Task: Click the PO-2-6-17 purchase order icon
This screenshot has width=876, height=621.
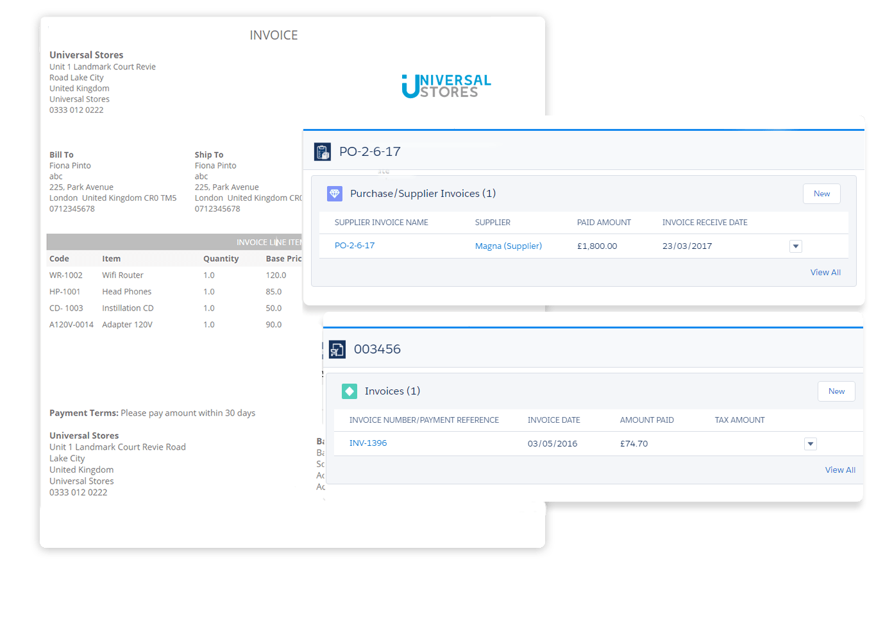Action: tap(323, 152)
